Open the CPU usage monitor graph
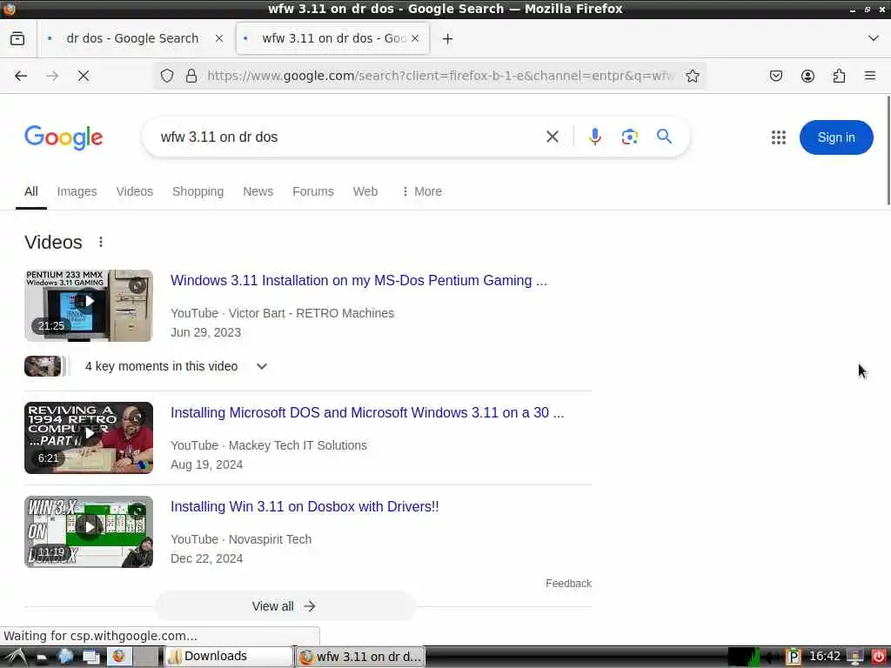This screenshot has height=668, width=891. click(745, 657)
